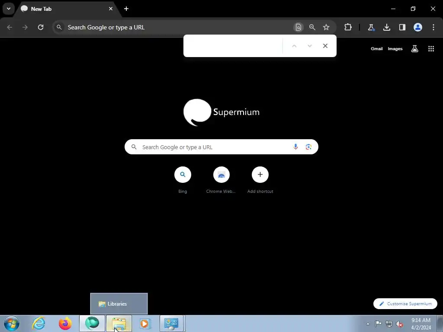443x332 pixels.
Task: Open the profile avatar menu
Action: (x=418, y=27)
